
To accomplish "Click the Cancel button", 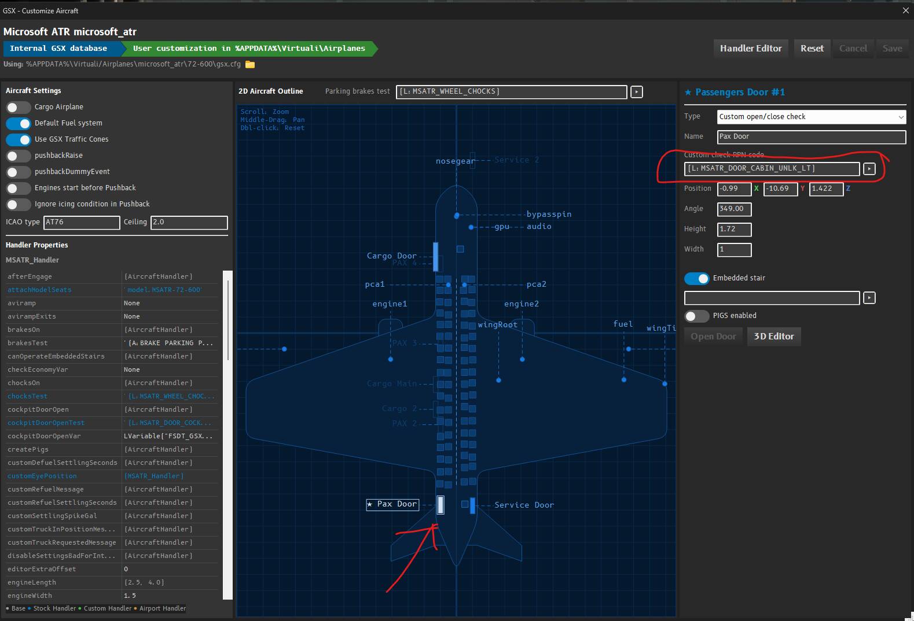I will pos(853,49).
